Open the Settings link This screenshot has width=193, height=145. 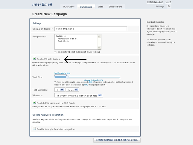coord(159,6)
